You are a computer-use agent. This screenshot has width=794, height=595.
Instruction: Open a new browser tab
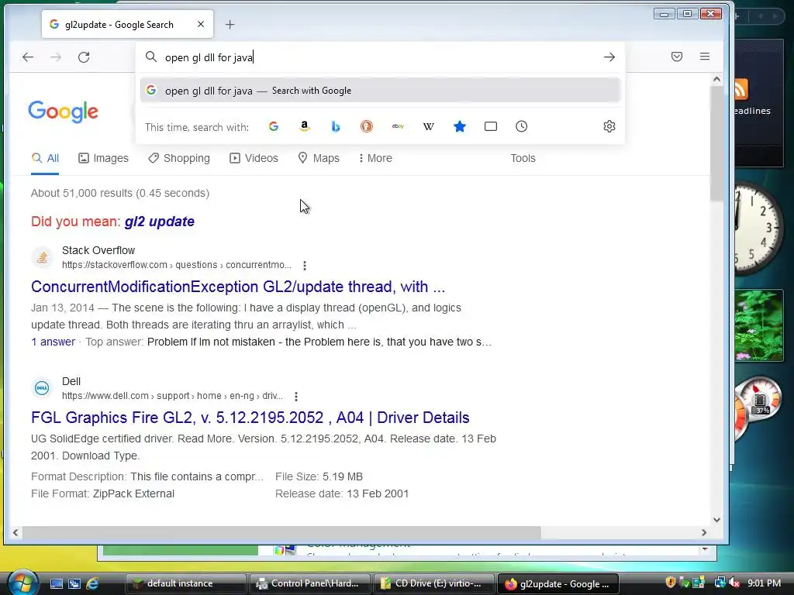(x=230, y=24)
